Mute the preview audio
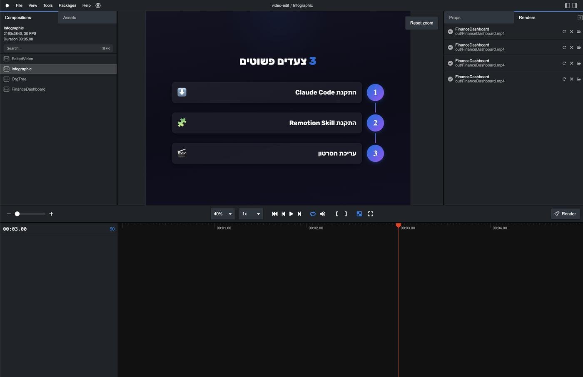583x377 pixels. pos(323,214)
